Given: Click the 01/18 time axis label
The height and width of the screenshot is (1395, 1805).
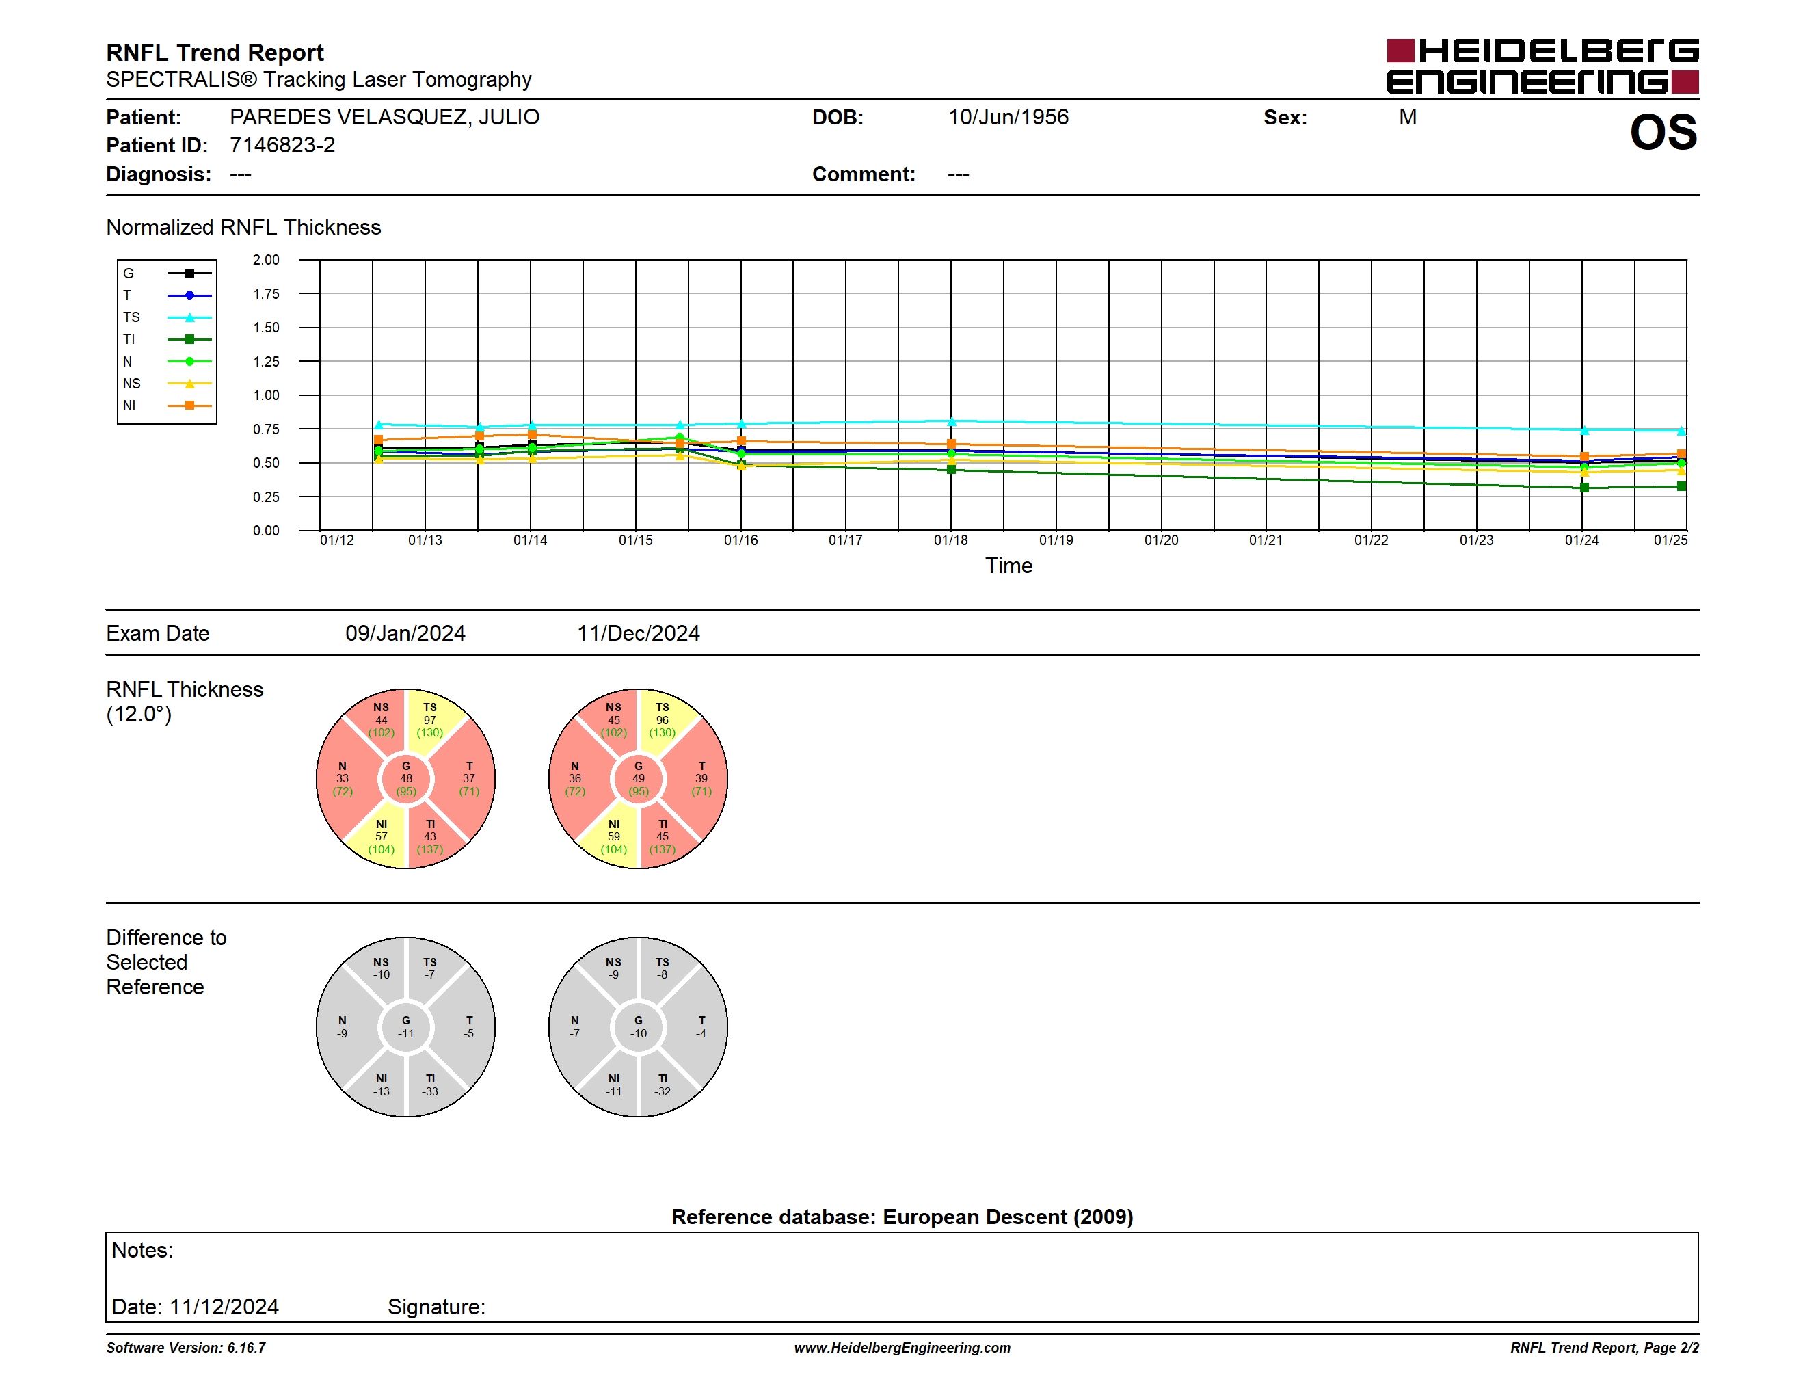Looking at the screenshot, I should click(x=950, y=540).
